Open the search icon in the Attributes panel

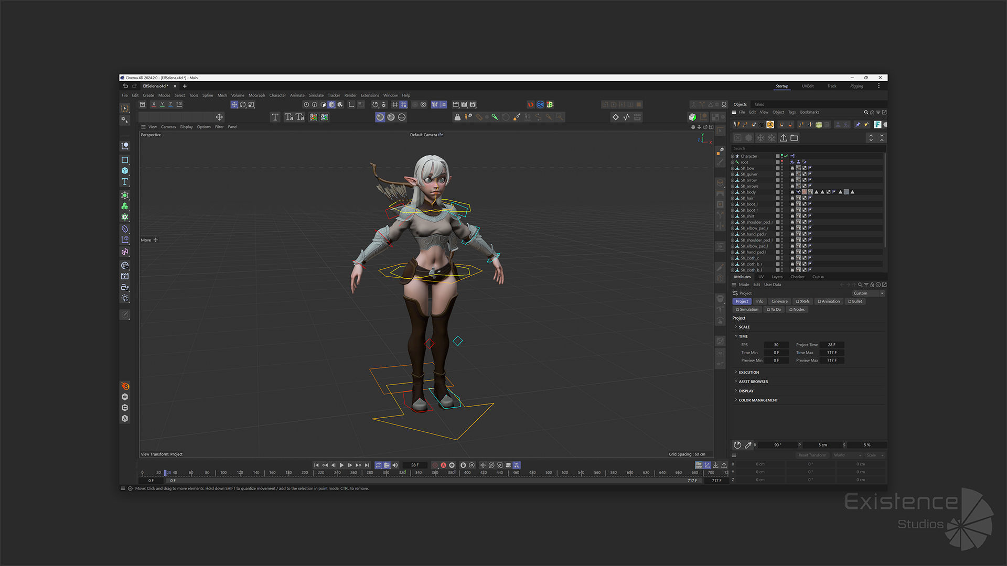tap(860, 285)
